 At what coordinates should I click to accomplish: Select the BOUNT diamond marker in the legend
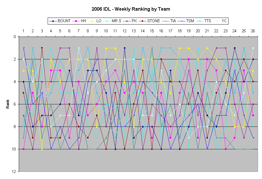[52, 21]
